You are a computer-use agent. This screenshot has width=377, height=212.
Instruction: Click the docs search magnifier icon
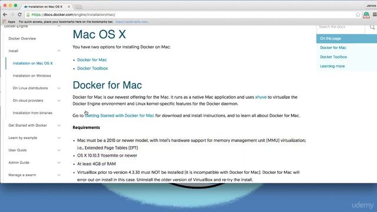tap(372, 27)
